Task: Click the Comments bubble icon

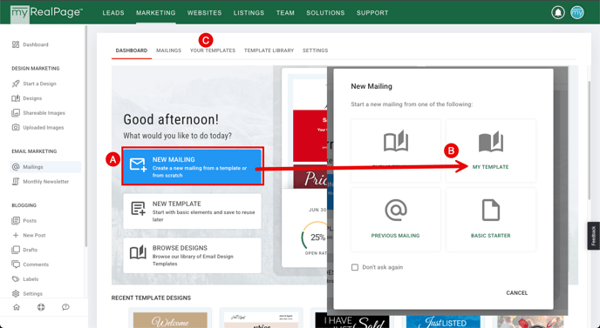Action: (x=16, y=264)
